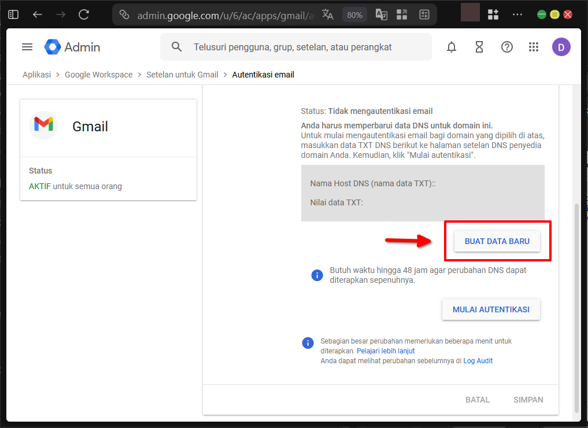
Task: Open the Google apps launcher grid
Action: click(x=534, y=47)
